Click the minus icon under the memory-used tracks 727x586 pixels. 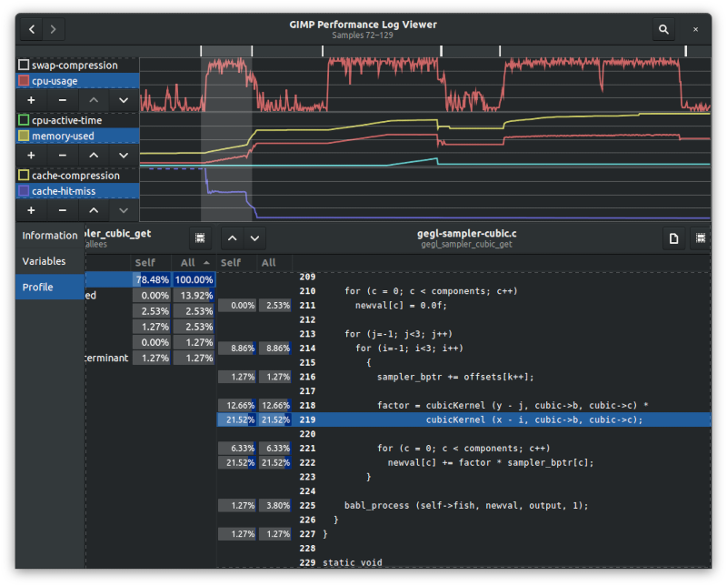coord(61,156)
